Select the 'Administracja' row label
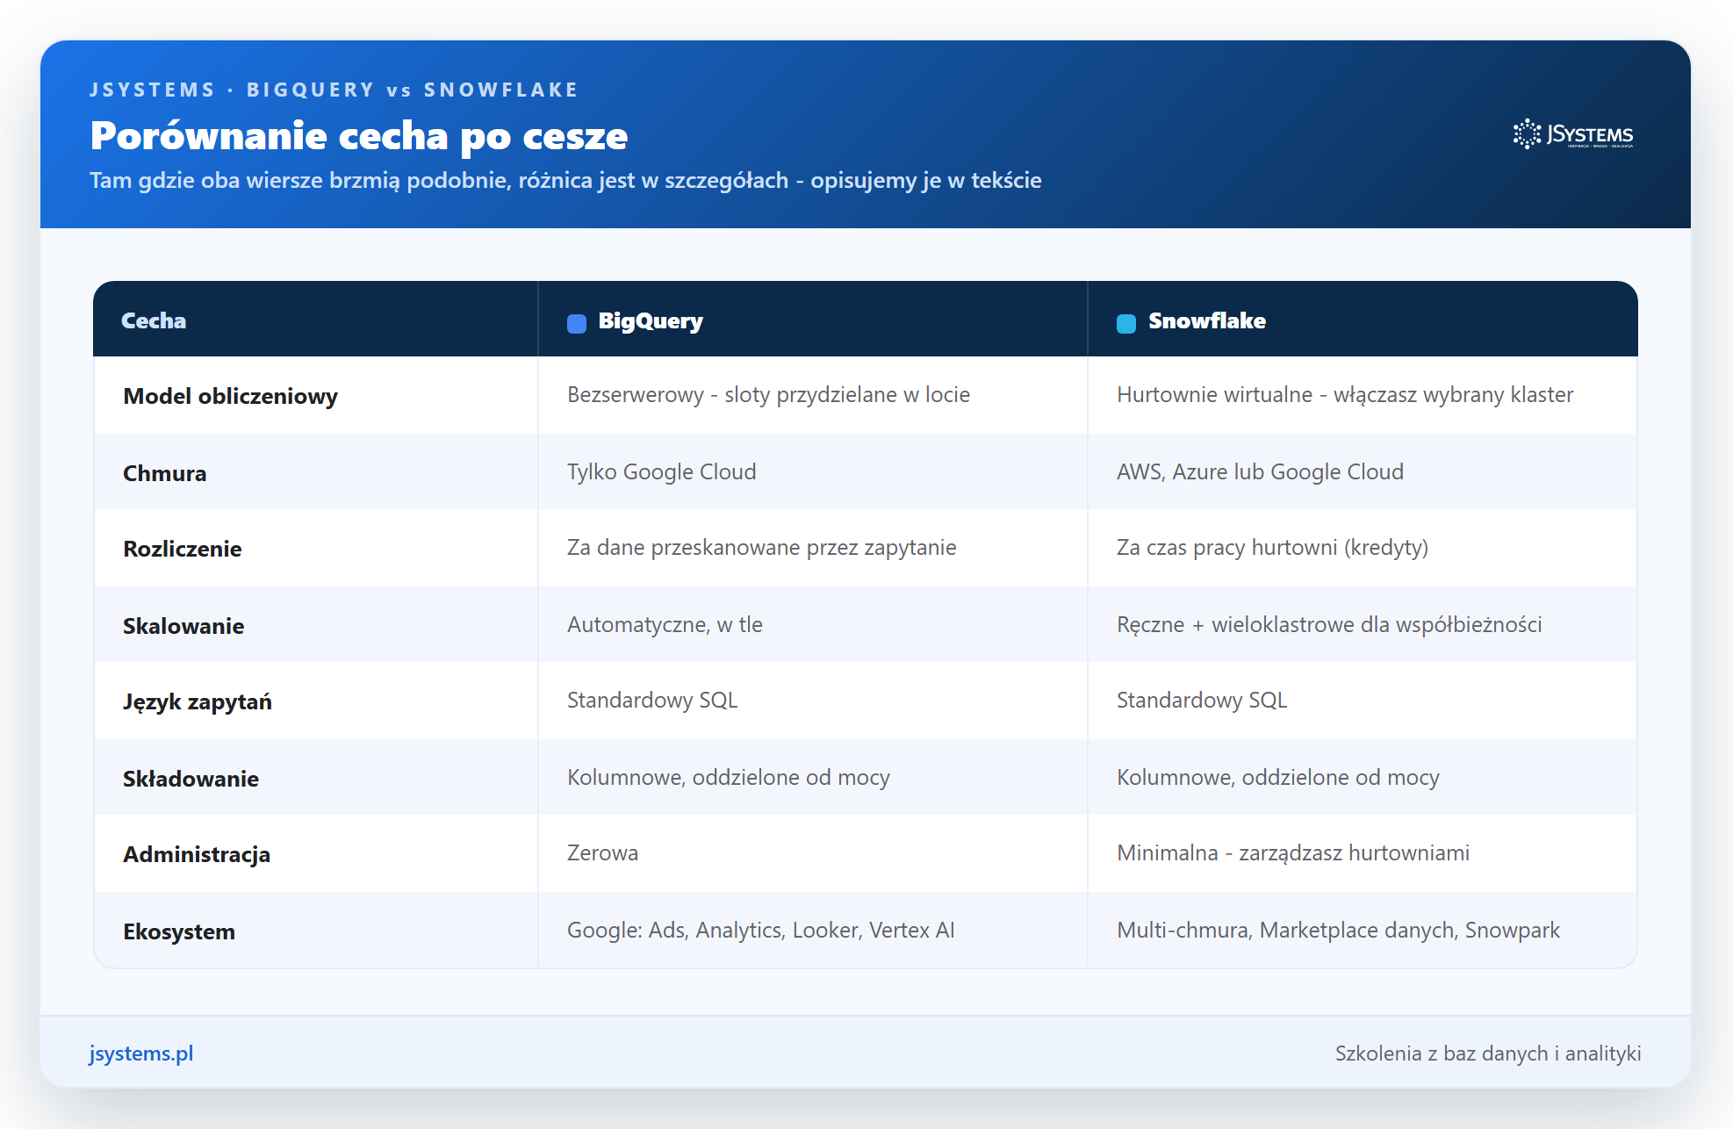1733x1129 pixels. (x=197, y=855)
